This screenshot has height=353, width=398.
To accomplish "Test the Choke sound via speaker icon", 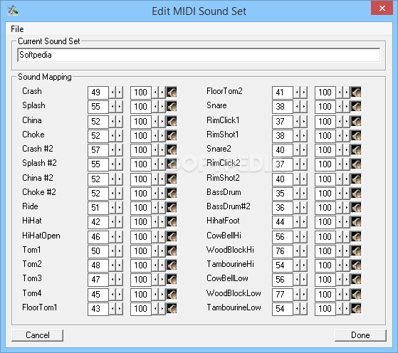I will (x=172, y=136).
